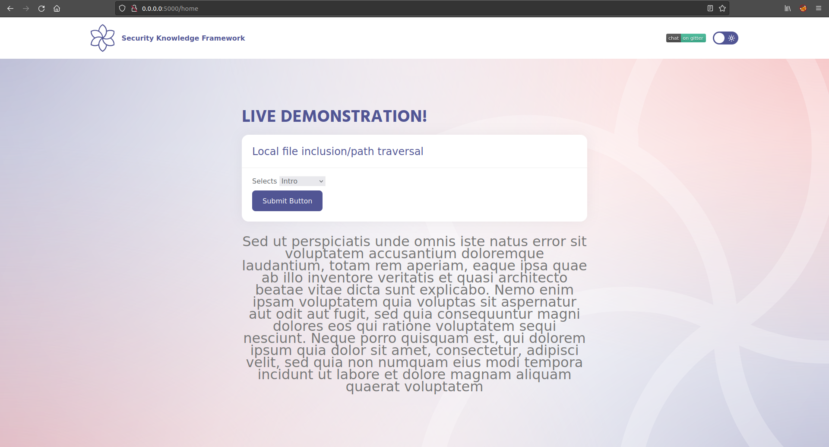Bookmark this page with the star icon
This screenshot has height=447, width=829.
pos(722,8)
